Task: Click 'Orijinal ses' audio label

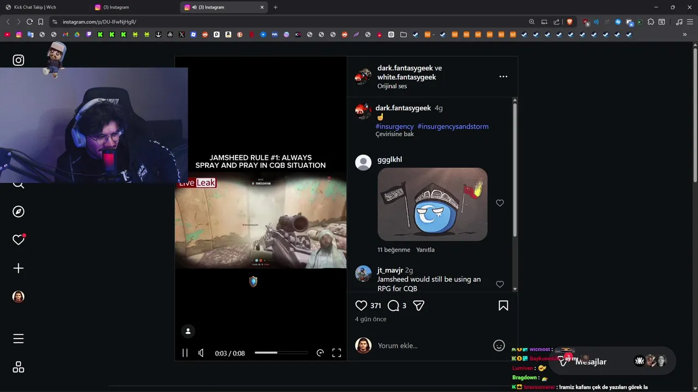Action: pyautogui.click(x=392, y=86)
